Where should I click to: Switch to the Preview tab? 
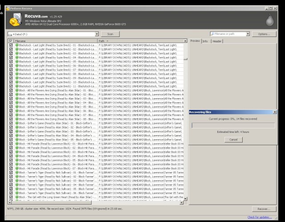click(x=195, y=41)
